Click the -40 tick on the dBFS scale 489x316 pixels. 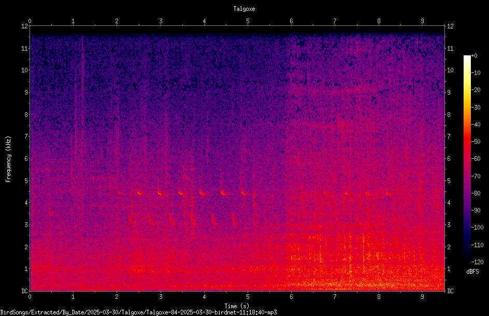[476, 125]
